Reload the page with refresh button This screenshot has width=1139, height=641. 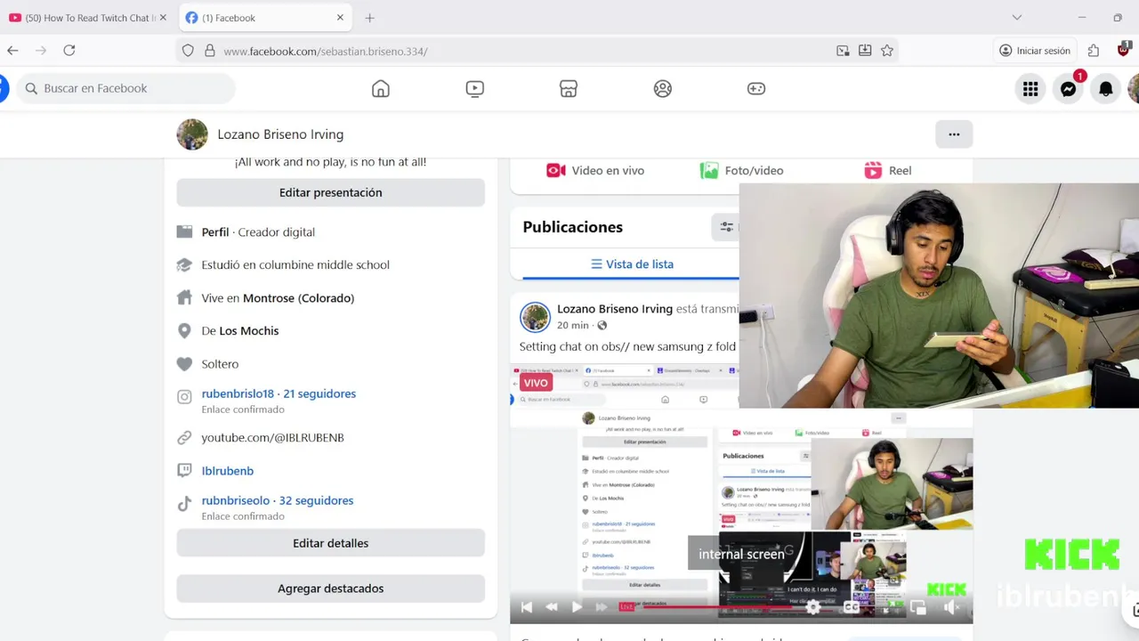pyautogui.click(x=69, y=51)
